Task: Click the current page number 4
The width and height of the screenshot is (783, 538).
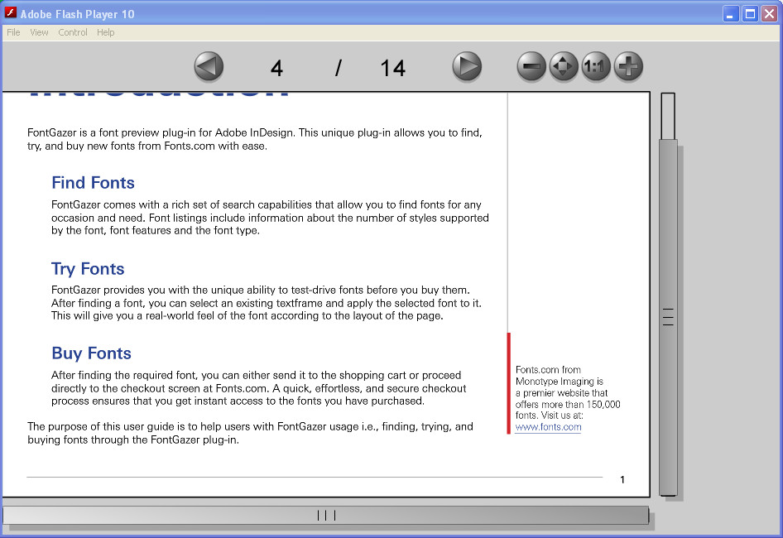Action: click(x=276, y=69)
